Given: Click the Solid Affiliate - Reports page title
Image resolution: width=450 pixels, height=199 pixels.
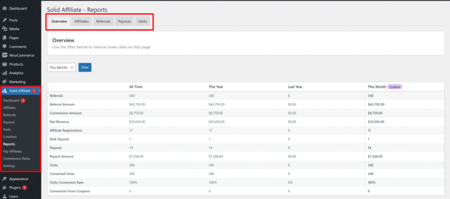Looking at the screenshot, I should [x=77, y=10].
